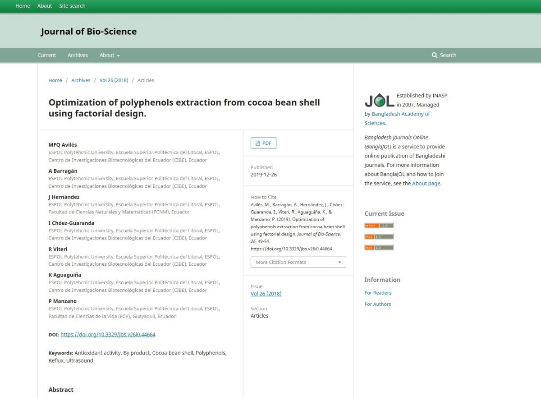Open the About page link in sidebar

[x=426, y=184]
